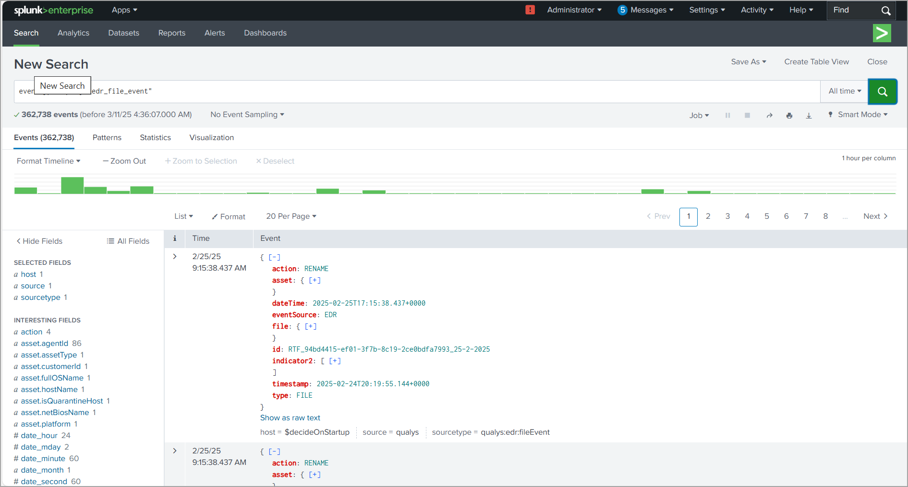The height and width of the screenshot is (487, 908).
Task: Click the magnifier icon in Find box
Action: pyautogui.click(x=886, y=11)
